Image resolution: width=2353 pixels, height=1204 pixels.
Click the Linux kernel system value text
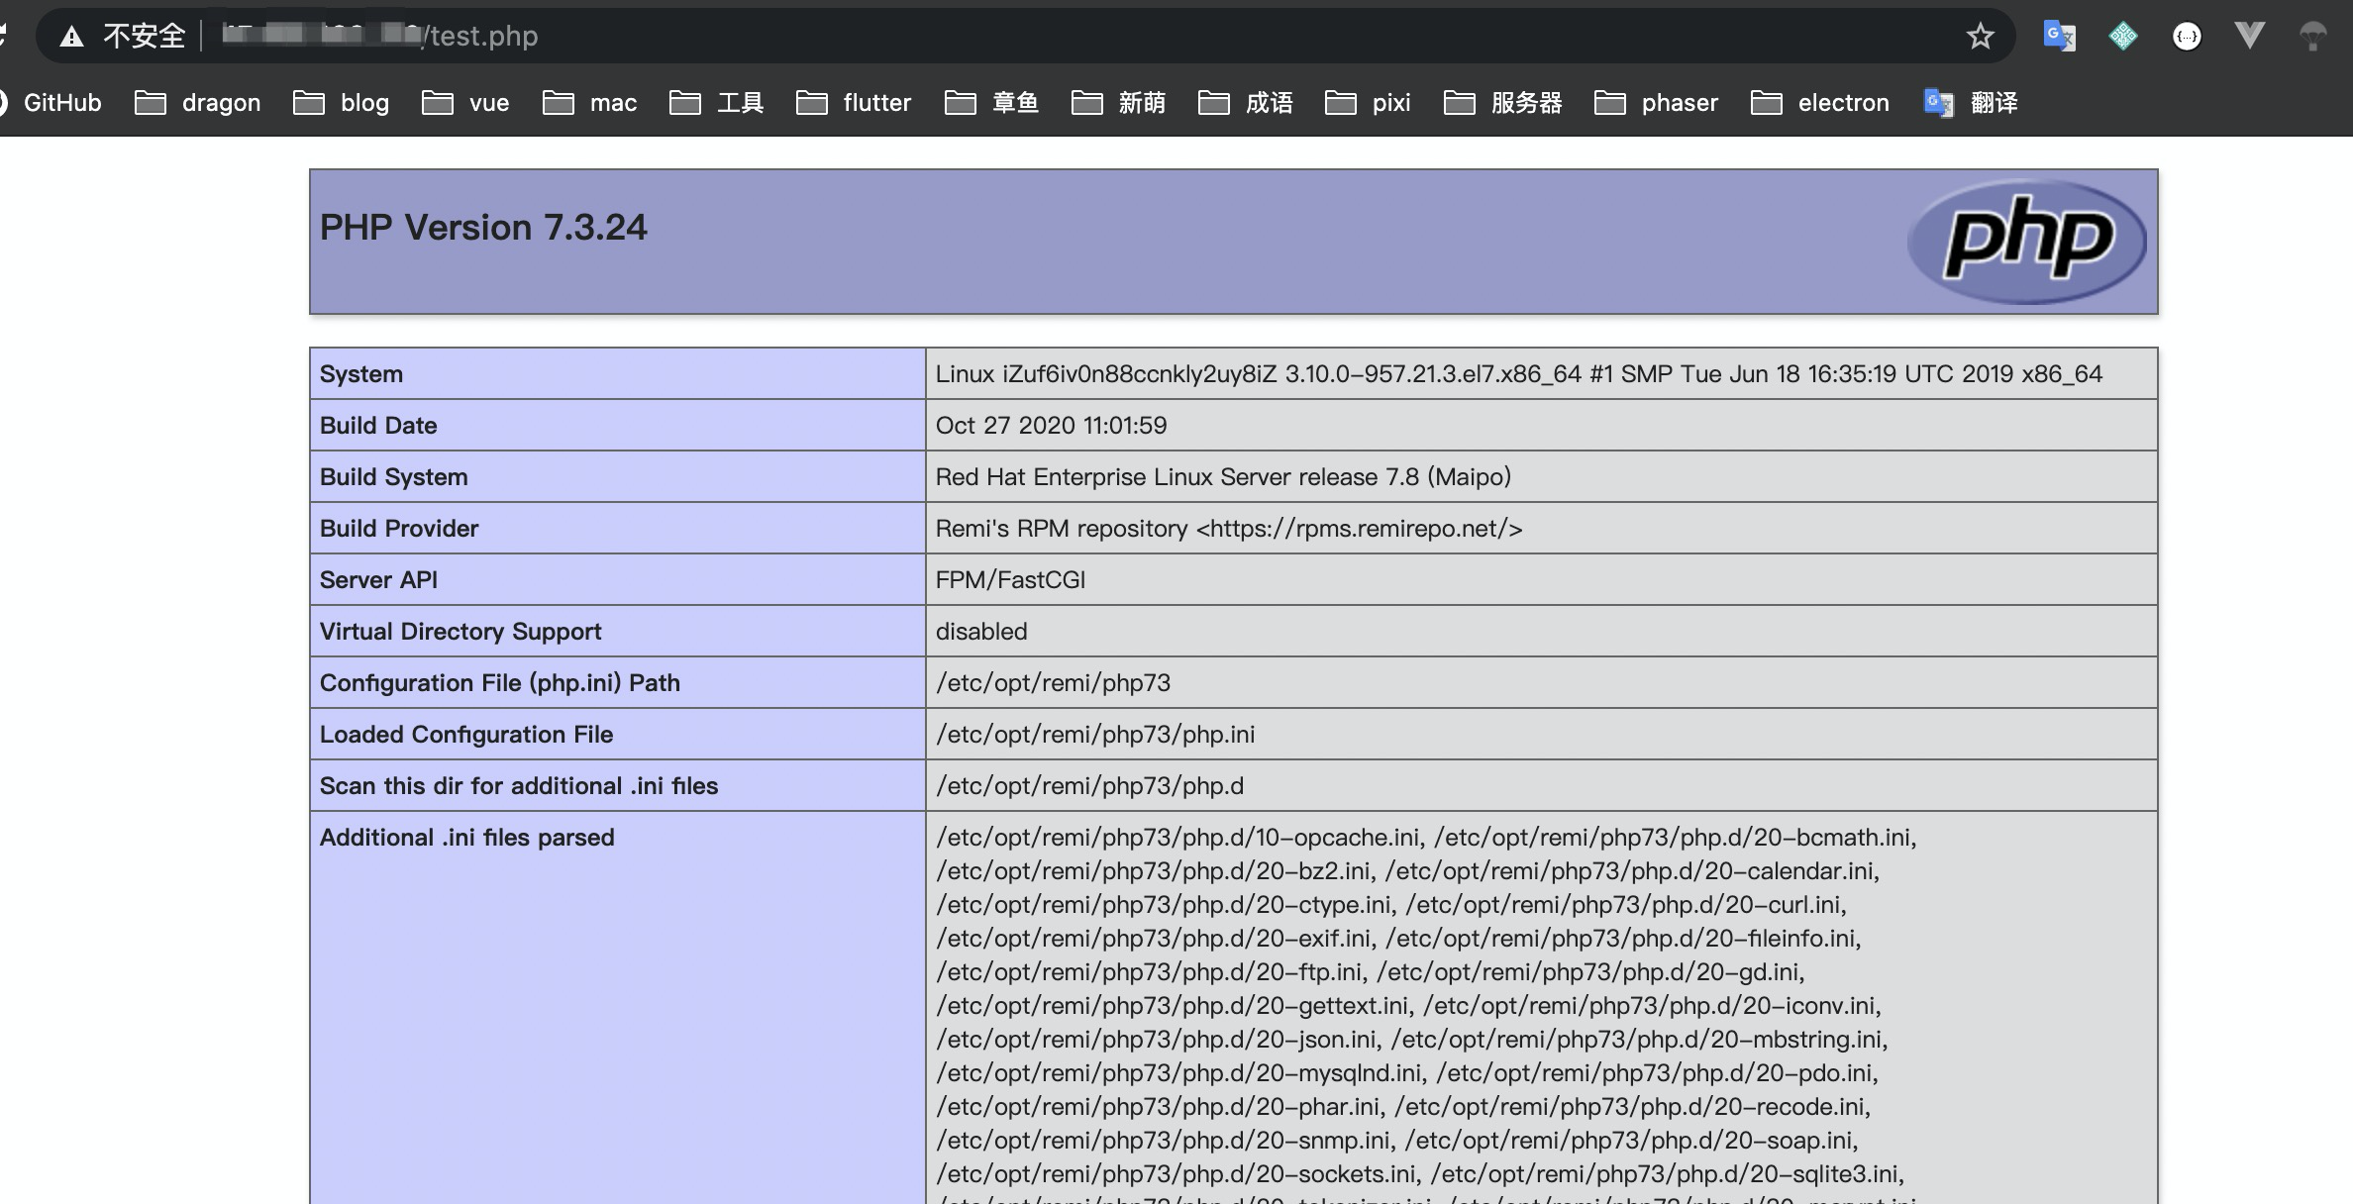pyautogui.click(x=1519, y=374)
